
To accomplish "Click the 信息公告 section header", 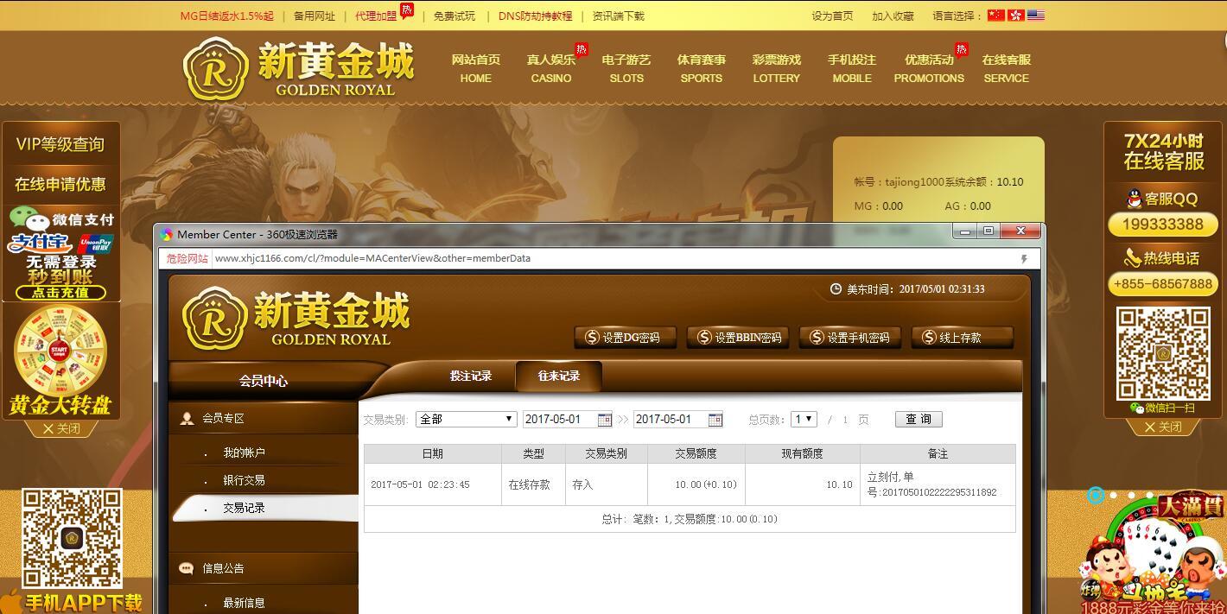I will pos(264,568).
